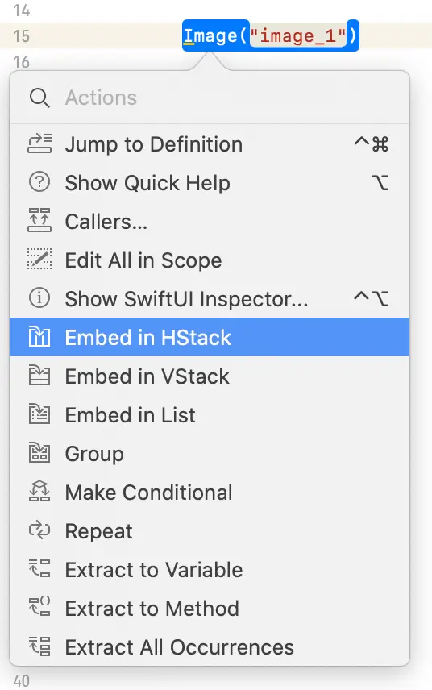Screen dimensions: 432x690
Task: Select Show SwiftUI Inspector… entry
Action: (210, 298)
